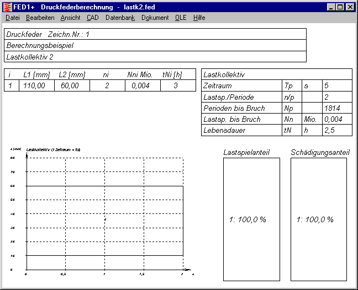This screenshot has height=290, width=358.
Task: Open the Bearbeiten menu
Action: point(40,18)
